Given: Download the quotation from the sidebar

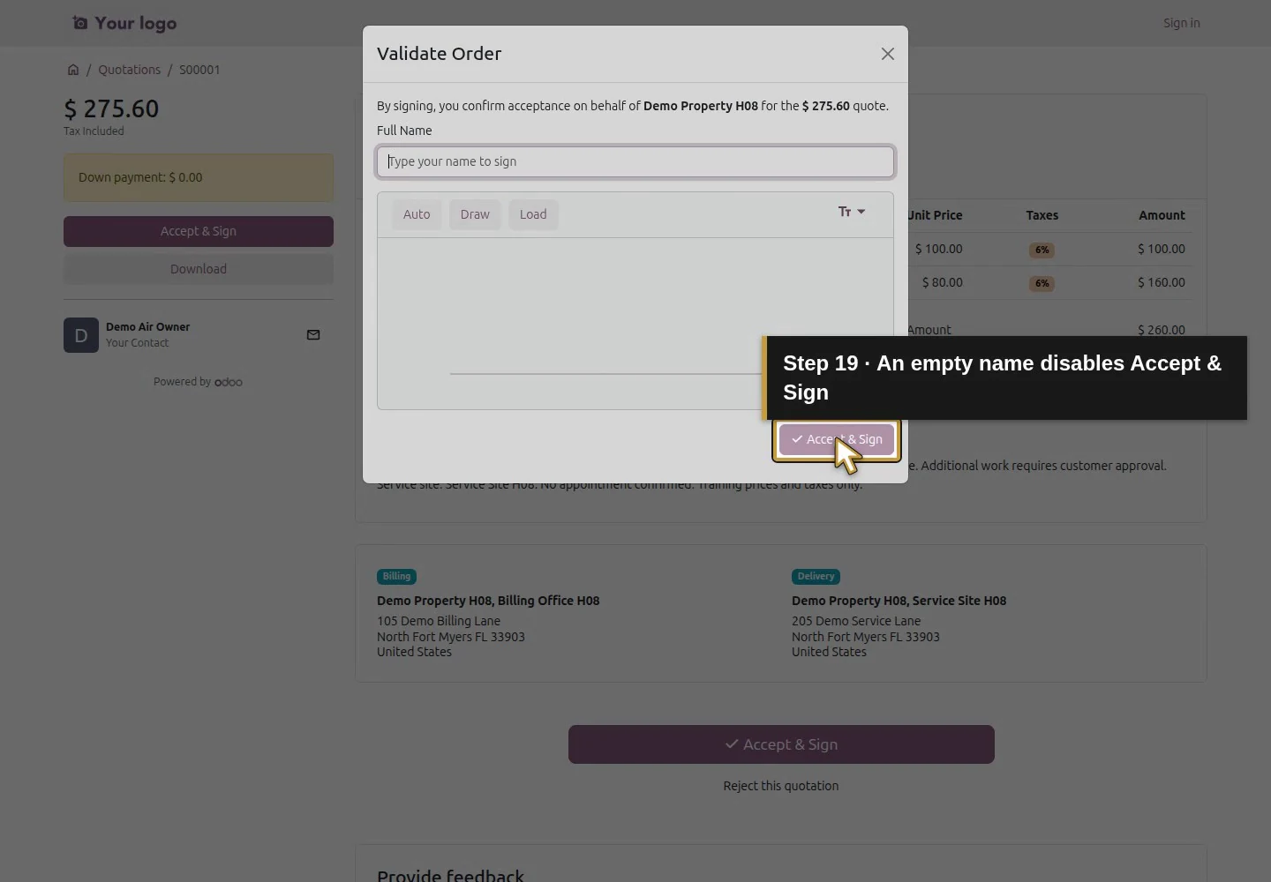Looking at the screenshot, I should [x=199, y=269].
